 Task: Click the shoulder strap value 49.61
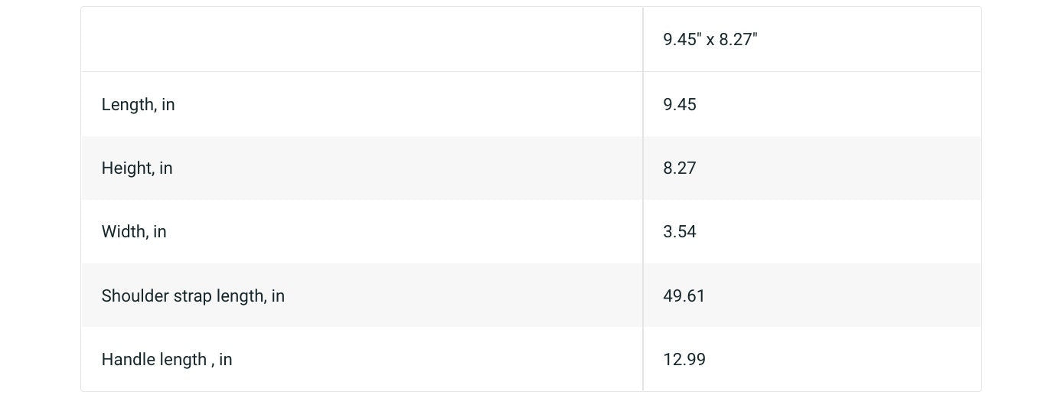point(684,296)
